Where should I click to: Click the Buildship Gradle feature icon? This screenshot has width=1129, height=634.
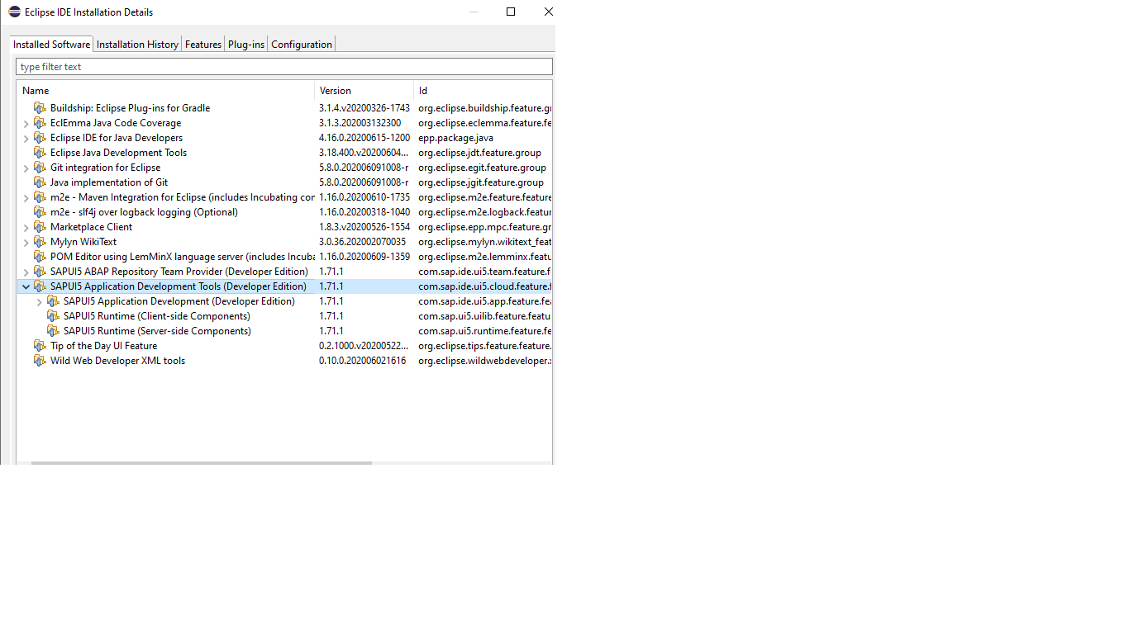tap(40, 108)
